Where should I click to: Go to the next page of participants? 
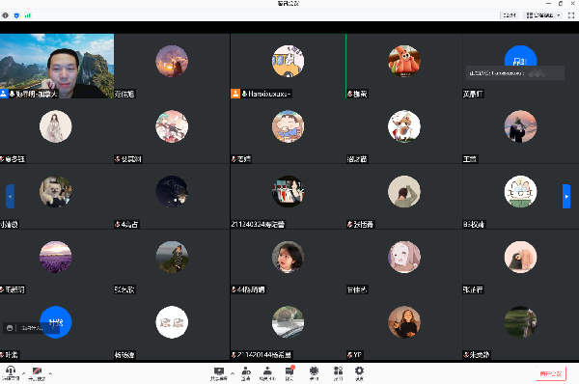[x=566, y=197]
